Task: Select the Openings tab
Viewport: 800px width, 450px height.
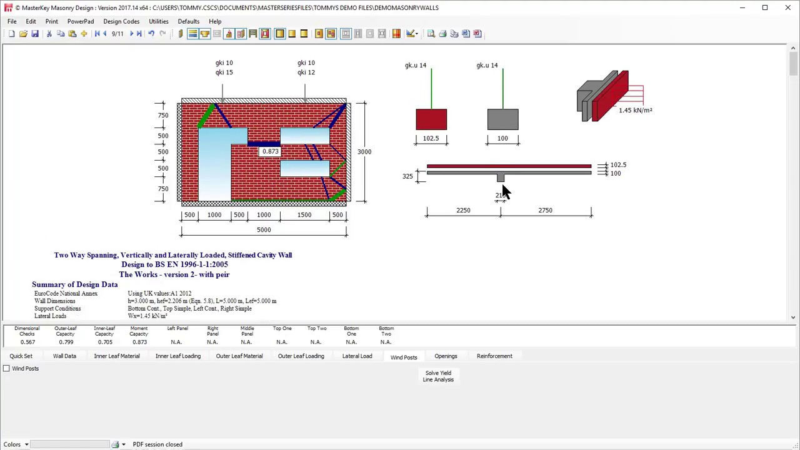Action: point(446,356)
